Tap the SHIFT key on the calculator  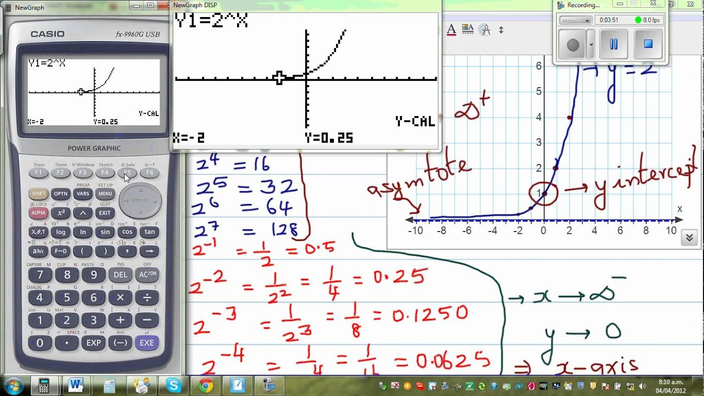click(x=38, y=194)
